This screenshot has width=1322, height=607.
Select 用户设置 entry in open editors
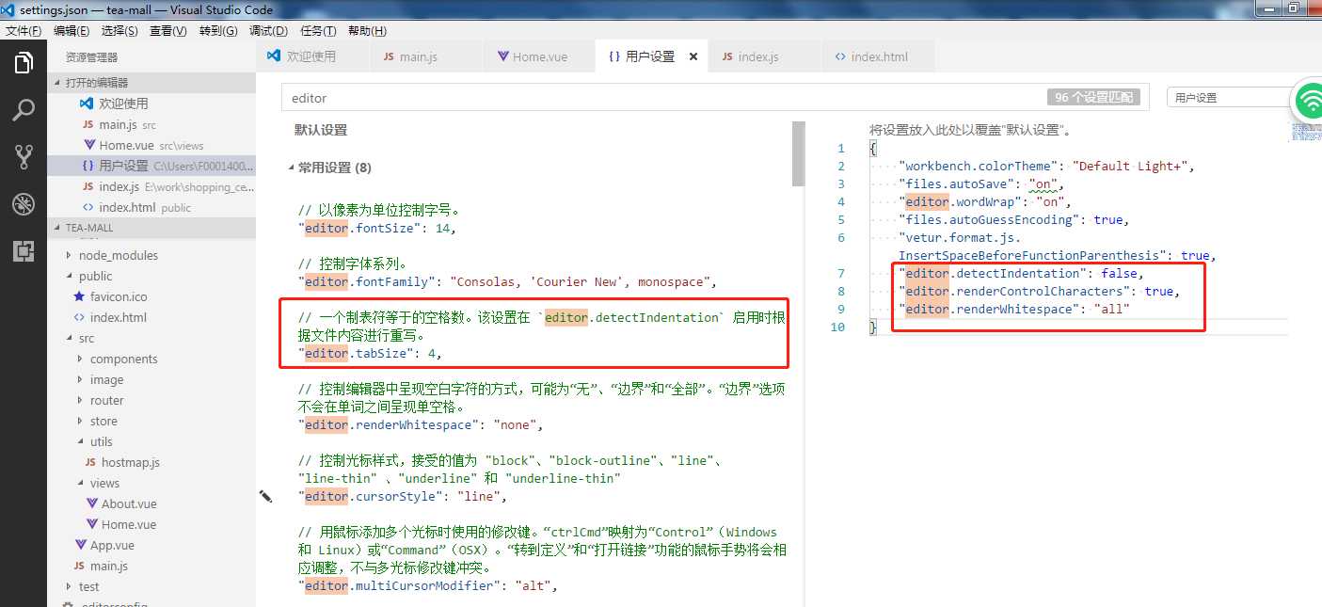151,166
